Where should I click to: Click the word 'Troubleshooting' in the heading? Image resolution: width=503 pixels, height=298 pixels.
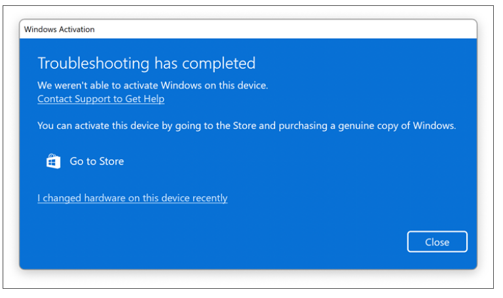pyautogui.click(x=94, y=64)
